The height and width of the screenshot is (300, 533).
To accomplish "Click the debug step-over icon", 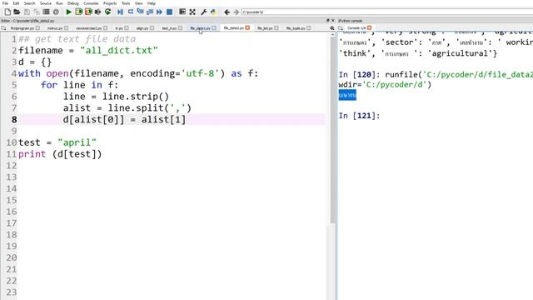I will coord(131,12).
